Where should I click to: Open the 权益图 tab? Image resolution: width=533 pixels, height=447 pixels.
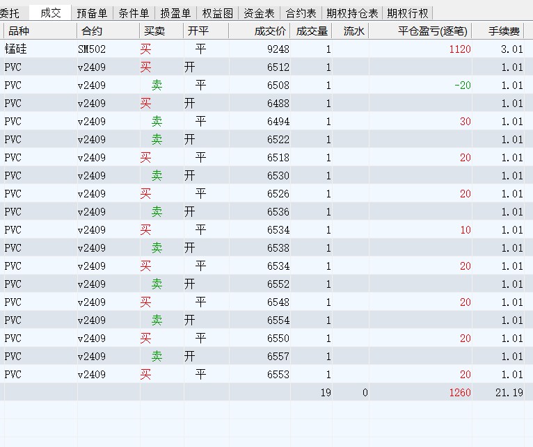tap(218, 13)
